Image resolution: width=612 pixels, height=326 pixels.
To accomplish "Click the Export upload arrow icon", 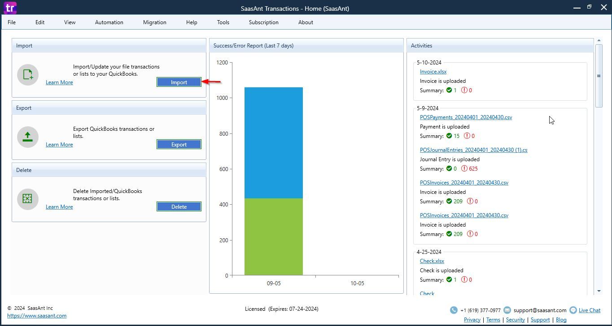I will click(28, 137).
